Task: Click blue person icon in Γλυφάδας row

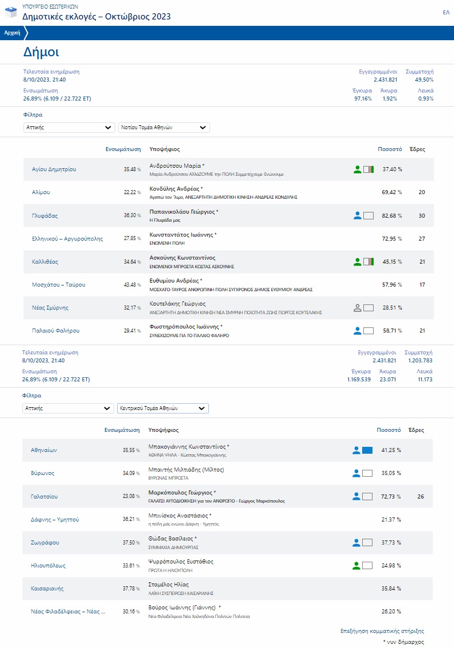Action: click(357, 215)
